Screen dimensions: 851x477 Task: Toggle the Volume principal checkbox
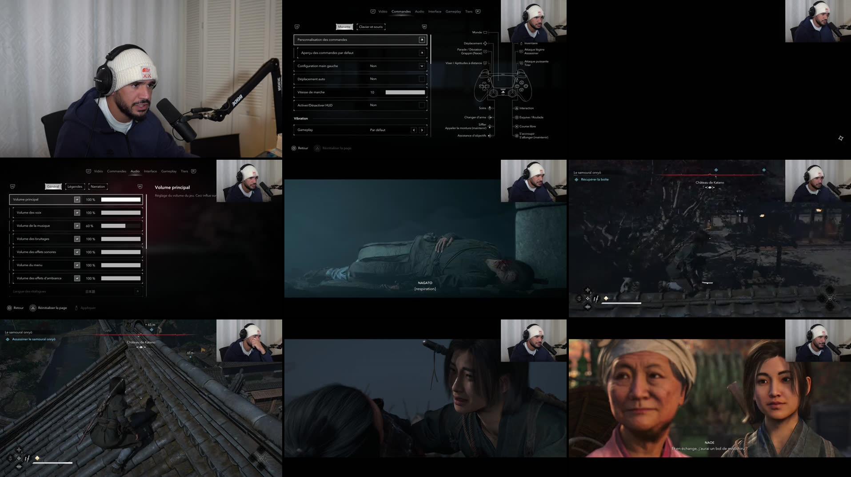(x=77, y=200)
